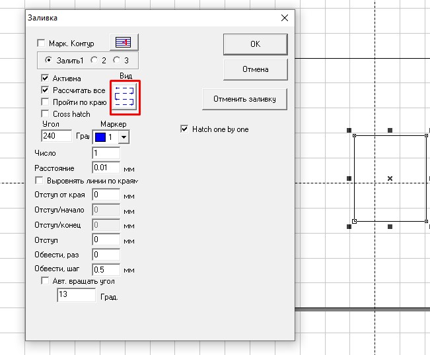Uncheck the Hatch one by one option
Image resolution: width=430 pixels, height=355 pixels.
[x=184, y=129]
